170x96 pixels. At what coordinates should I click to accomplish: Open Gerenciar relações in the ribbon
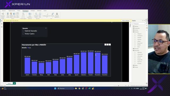[3, 15]
